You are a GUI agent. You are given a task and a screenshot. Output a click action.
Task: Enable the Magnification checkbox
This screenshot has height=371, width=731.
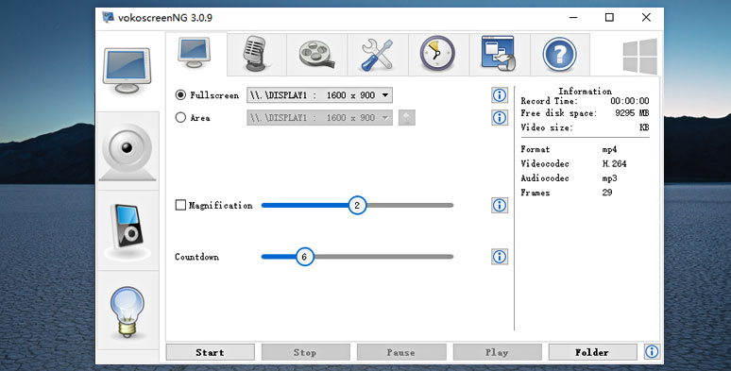point(180,205)
